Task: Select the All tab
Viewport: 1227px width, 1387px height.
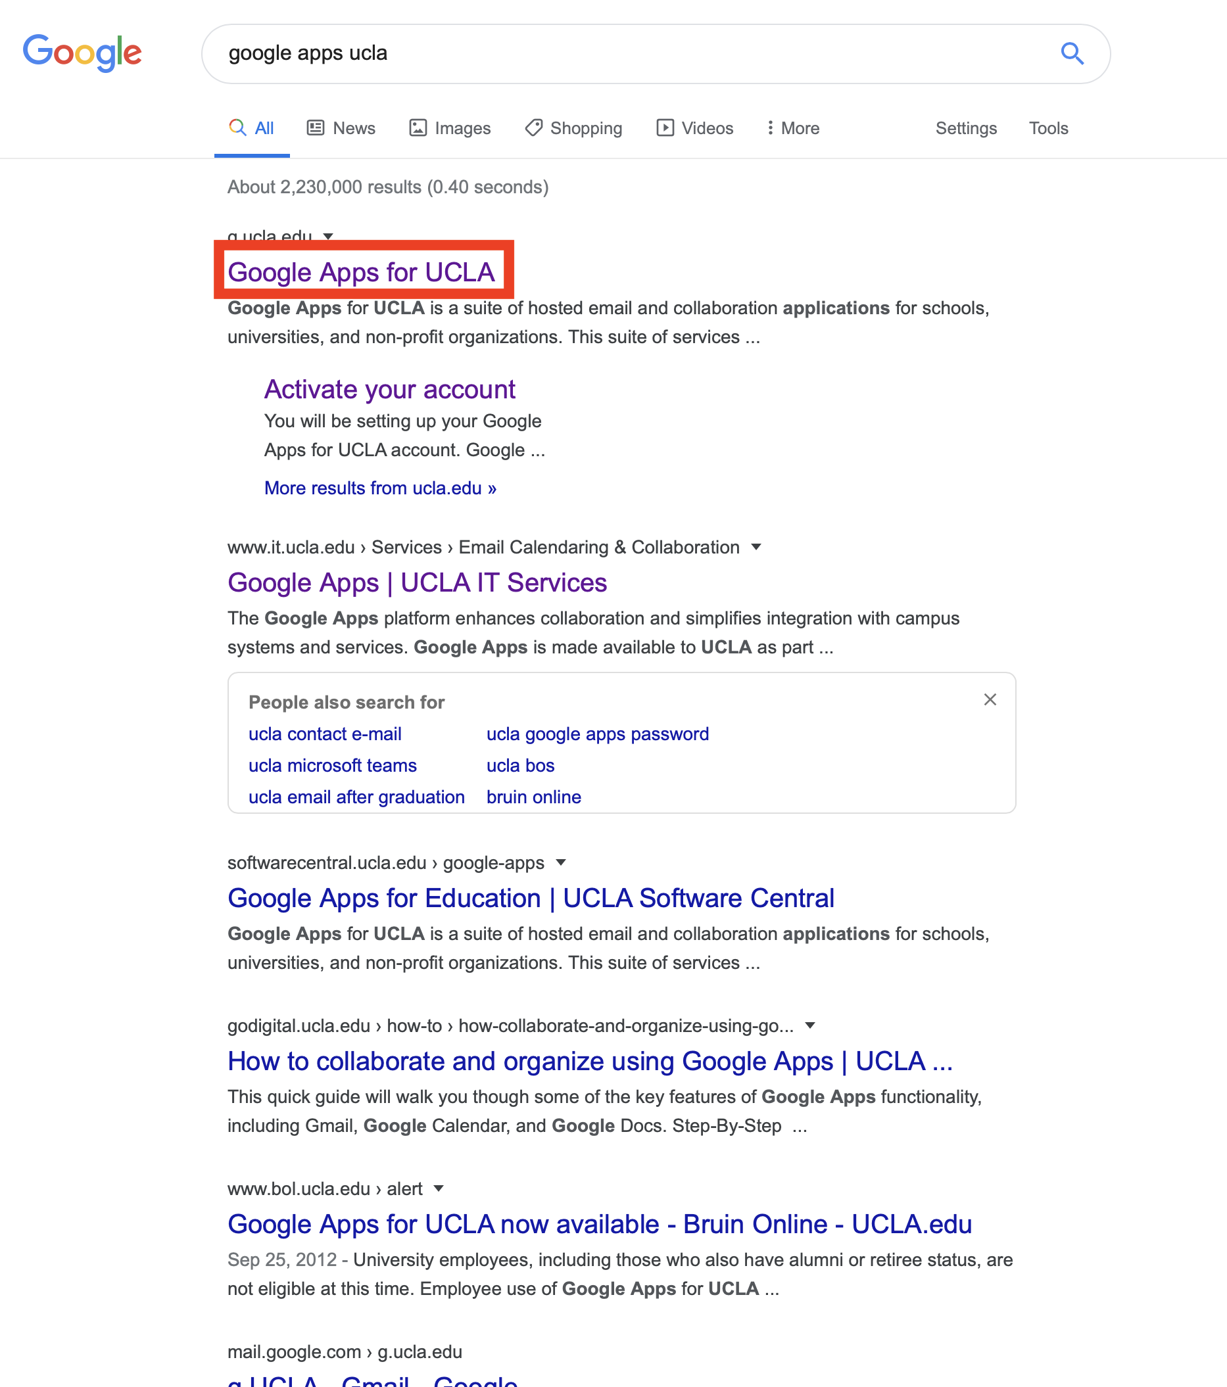Action: tap(252, 128)
